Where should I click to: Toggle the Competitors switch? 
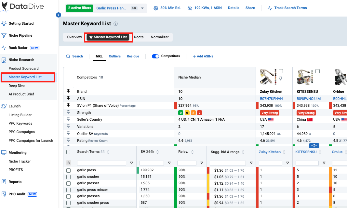coord(155,56)
